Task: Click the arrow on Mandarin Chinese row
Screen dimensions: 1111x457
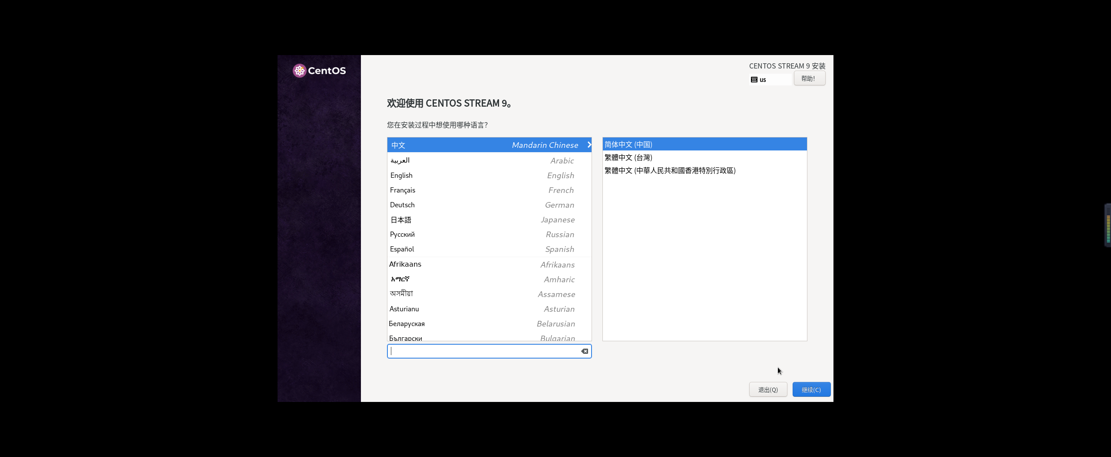Action: pos(589,145)
